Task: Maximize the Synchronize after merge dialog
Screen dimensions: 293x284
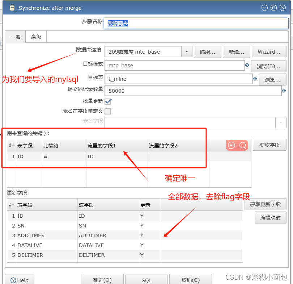Action: pos(273,8)
